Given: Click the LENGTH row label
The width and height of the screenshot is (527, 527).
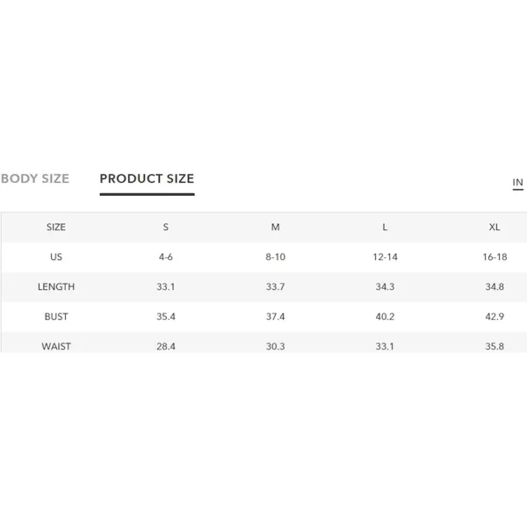Looking at the screenshot, I should pyautogui.click(x=56, y=286).
